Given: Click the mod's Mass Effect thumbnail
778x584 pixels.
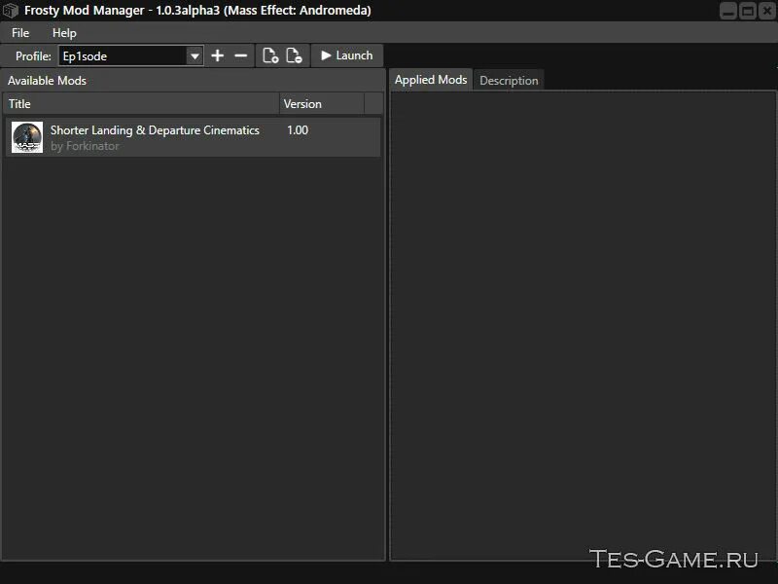Looking at the screenshot, I should point(27,137).
